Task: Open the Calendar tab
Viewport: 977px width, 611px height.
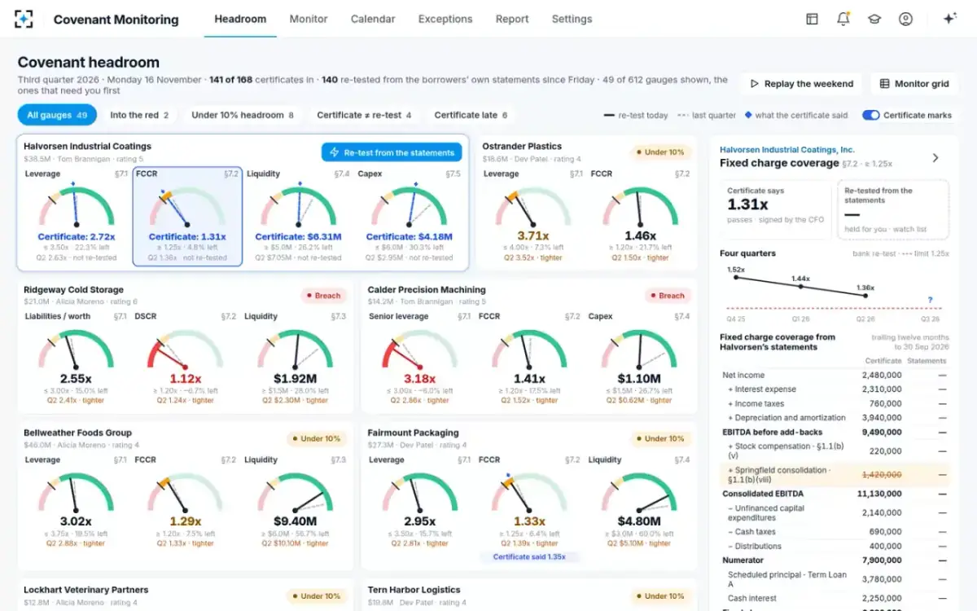Action: (373, 19)
